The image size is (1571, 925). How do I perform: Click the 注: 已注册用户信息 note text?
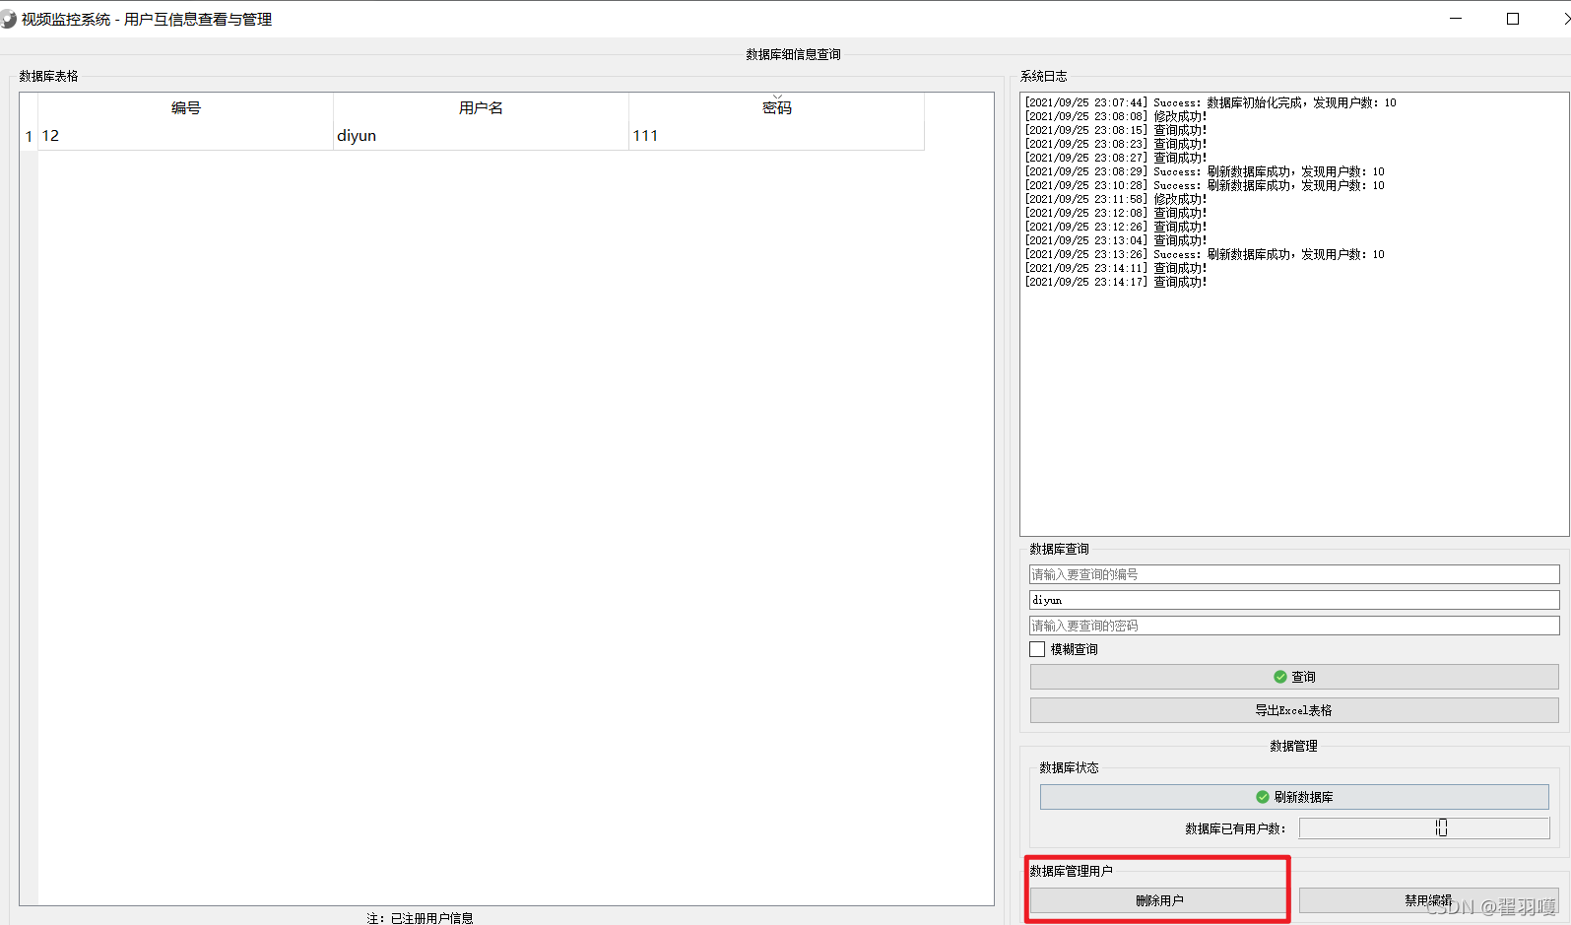420,918
